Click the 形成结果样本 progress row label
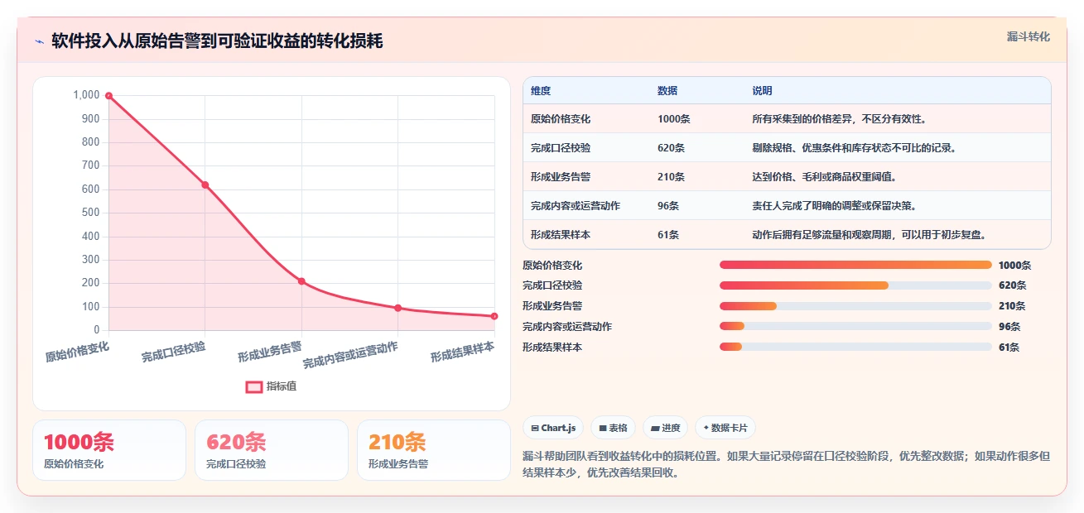 [x=552, y=348]
